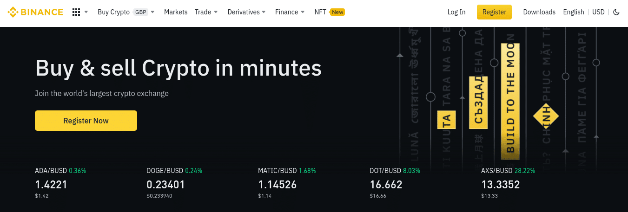The width and height of the screenshot is (628, 212).
Task: Expand the Finance dropdown arrow
Action: tap(303, 12)
